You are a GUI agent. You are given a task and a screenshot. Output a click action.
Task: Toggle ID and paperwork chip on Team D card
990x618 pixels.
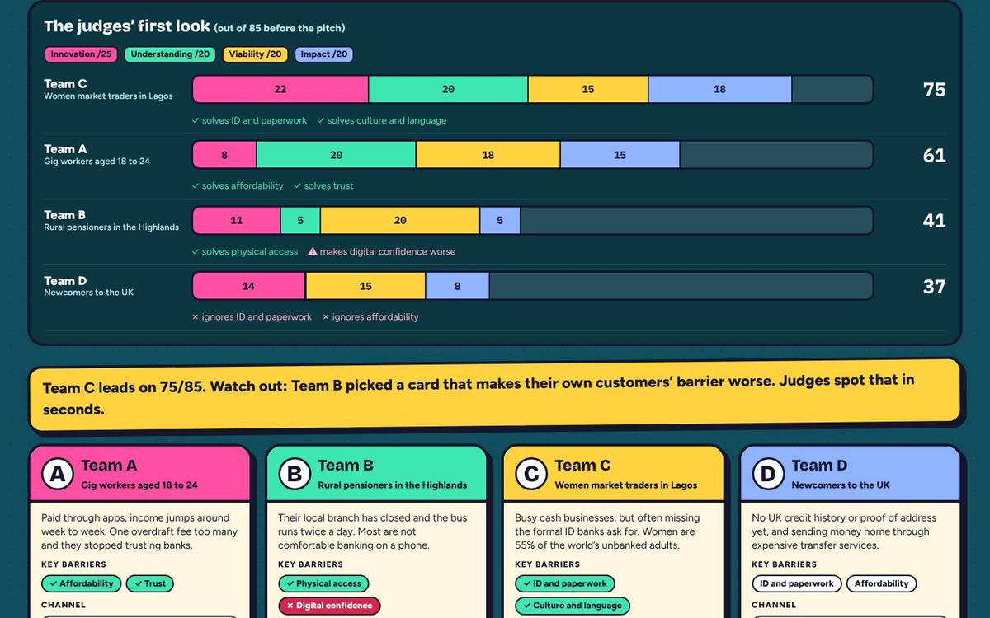tap(797, 583)
